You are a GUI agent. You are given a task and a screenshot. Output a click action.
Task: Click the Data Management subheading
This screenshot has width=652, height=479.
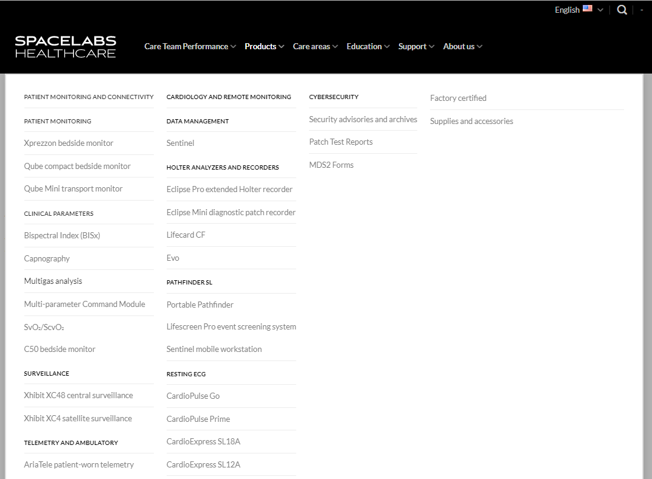click(x=198, y=122)
